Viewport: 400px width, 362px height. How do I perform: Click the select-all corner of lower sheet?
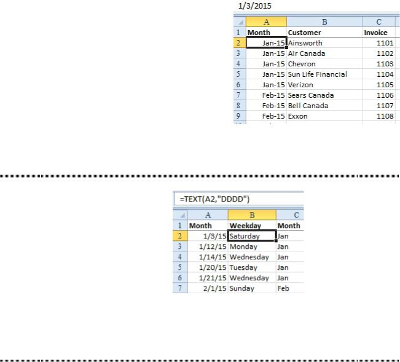point(181,215)
